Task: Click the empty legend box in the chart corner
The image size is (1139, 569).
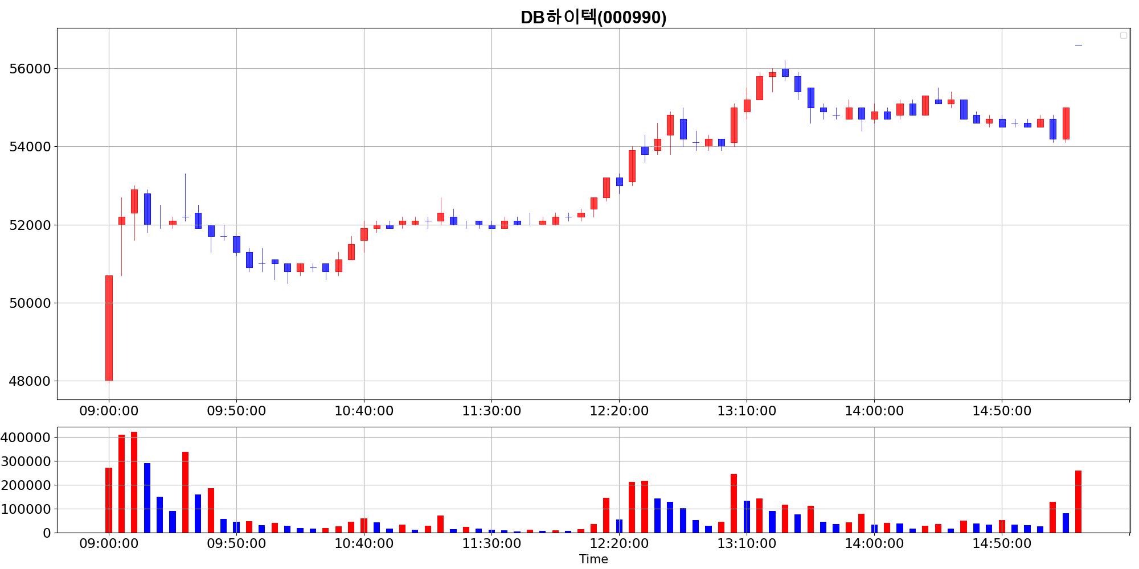Action: [x=1124, y=35]
